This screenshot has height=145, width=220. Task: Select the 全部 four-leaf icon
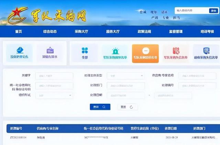[x=85, y=50]
